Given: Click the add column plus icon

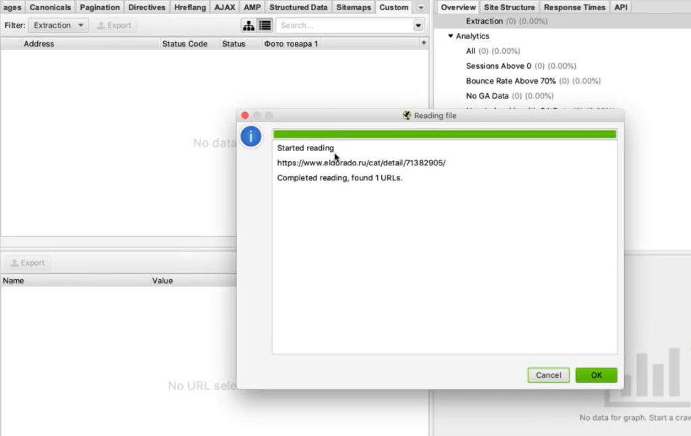Looking at the screenshot, I should click(424, 43).
